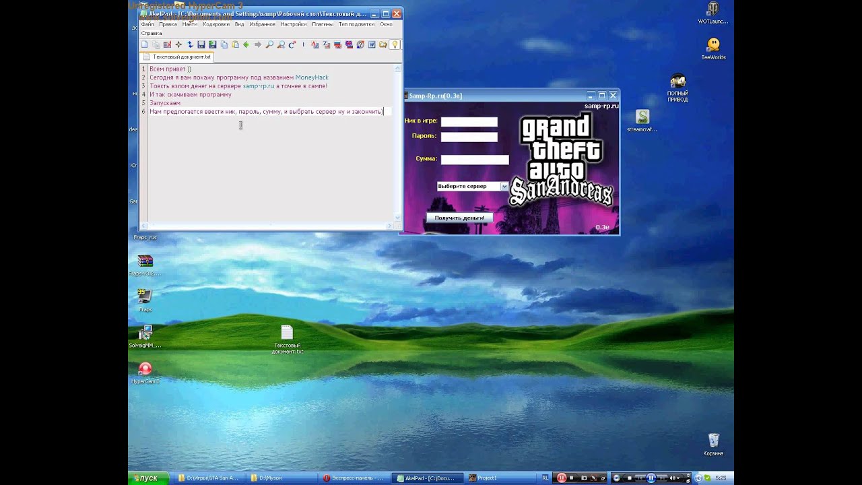Open the WOTLauncher desktop icon
The image size is (862, 485).
coord(712,13)
